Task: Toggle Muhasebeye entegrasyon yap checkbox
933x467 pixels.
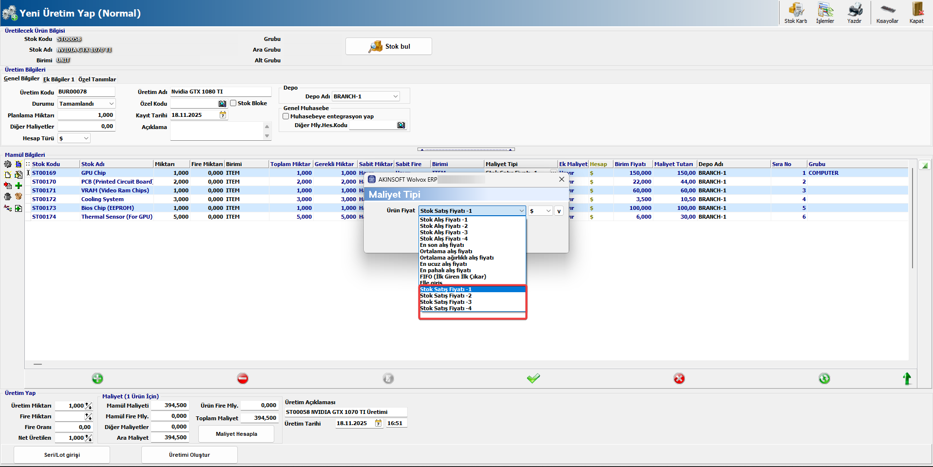Action: [x=286, y=116]
